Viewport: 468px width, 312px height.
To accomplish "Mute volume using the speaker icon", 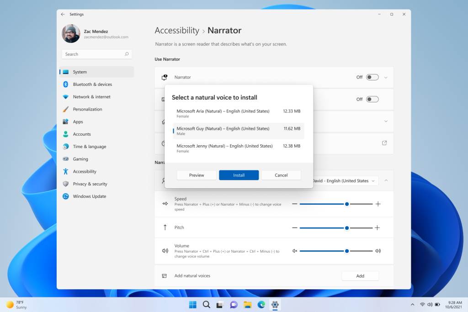I will click(x=294, y=250).
